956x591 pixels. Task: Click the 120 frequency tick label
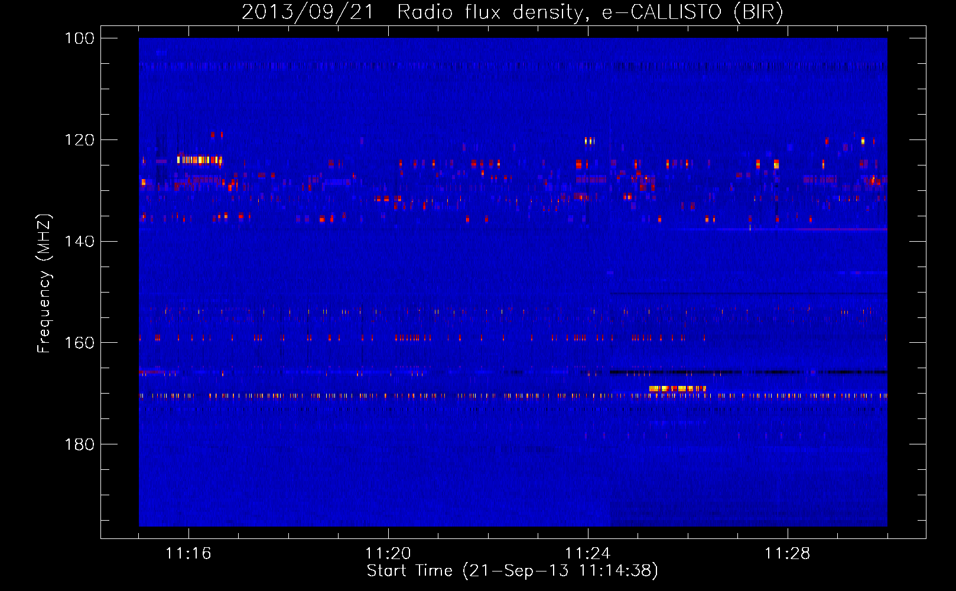(x=79, y=140)
